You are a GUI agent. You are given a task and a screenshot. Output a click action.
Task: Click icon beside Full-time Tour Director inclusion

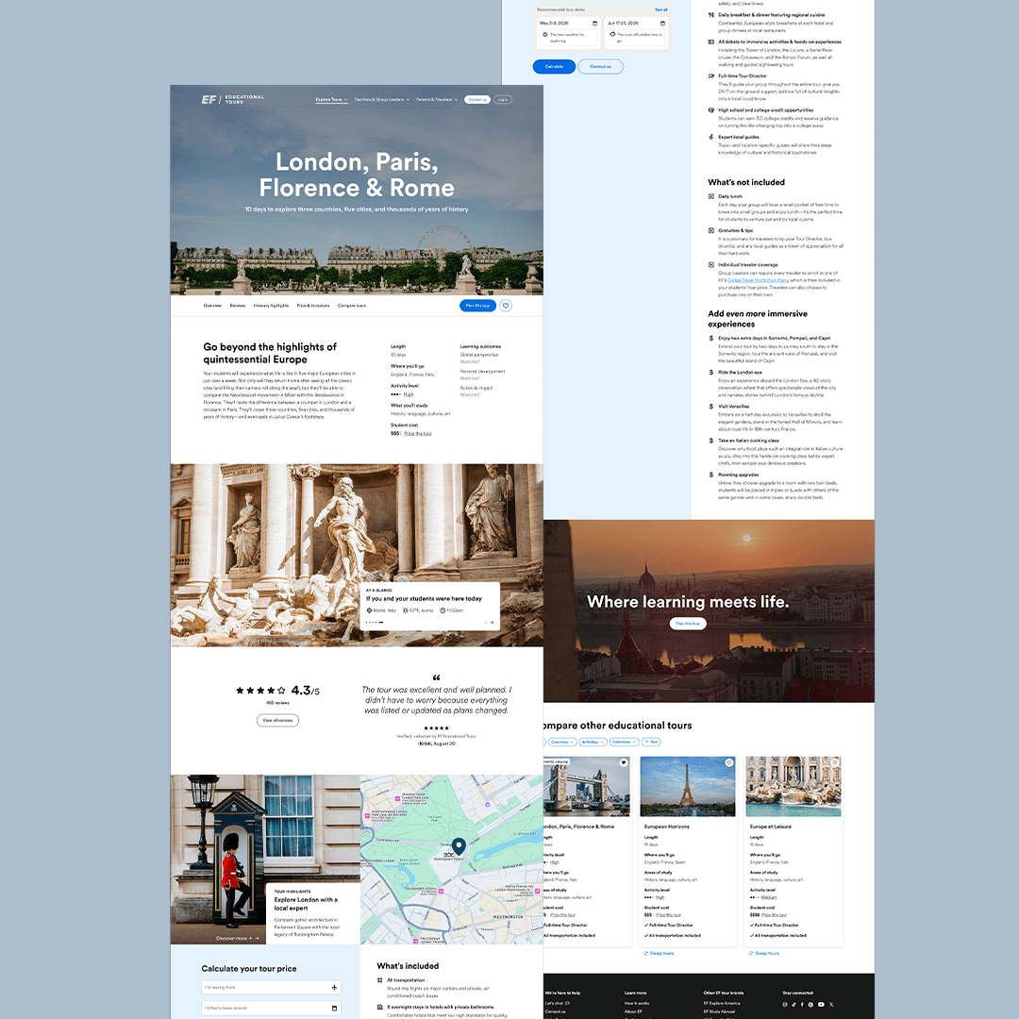click(x=711, y=76)
